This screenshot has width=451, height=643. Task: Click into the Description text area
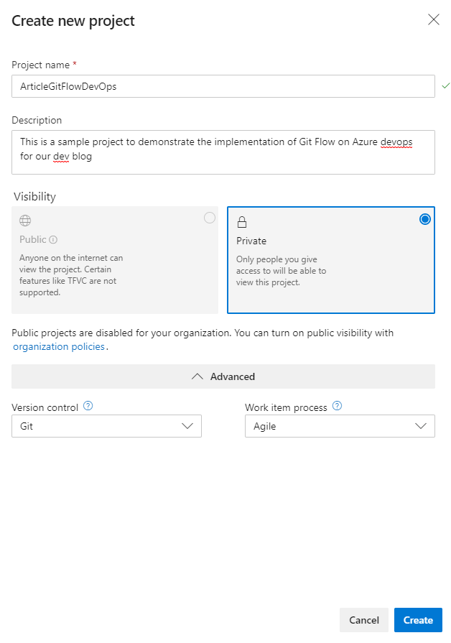tap(223, 152)
